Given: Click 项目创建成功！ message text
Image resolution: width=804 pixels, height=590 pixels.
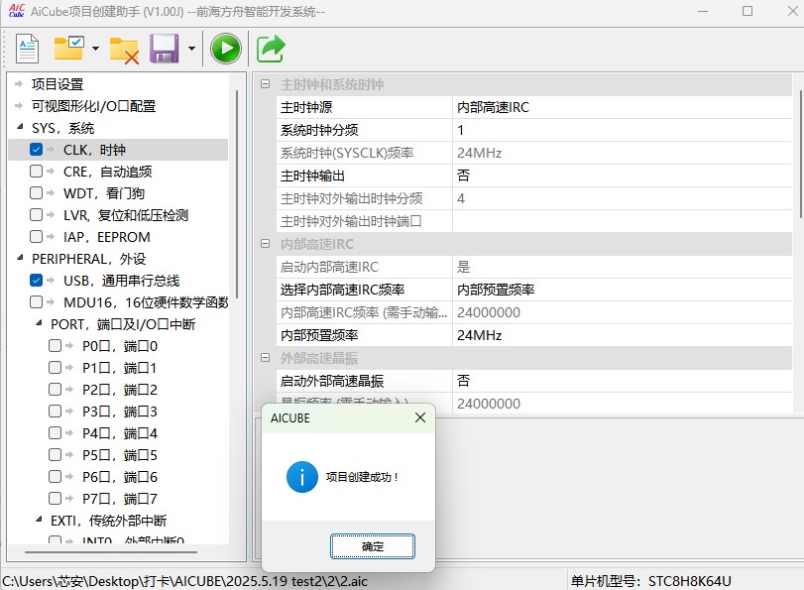Looking at the screenshot, I should (x=362, y=477).
